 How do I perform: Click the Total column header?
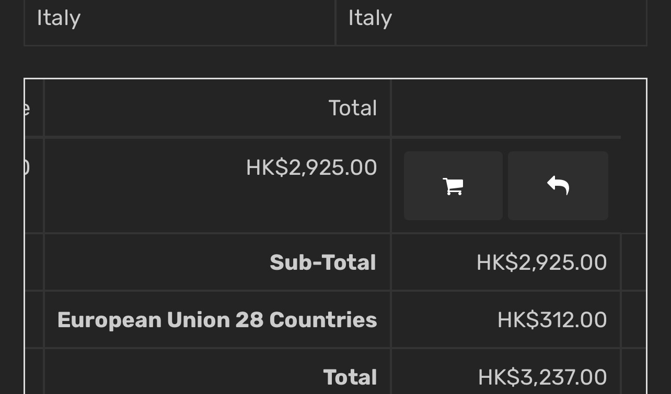pos(353,108)
